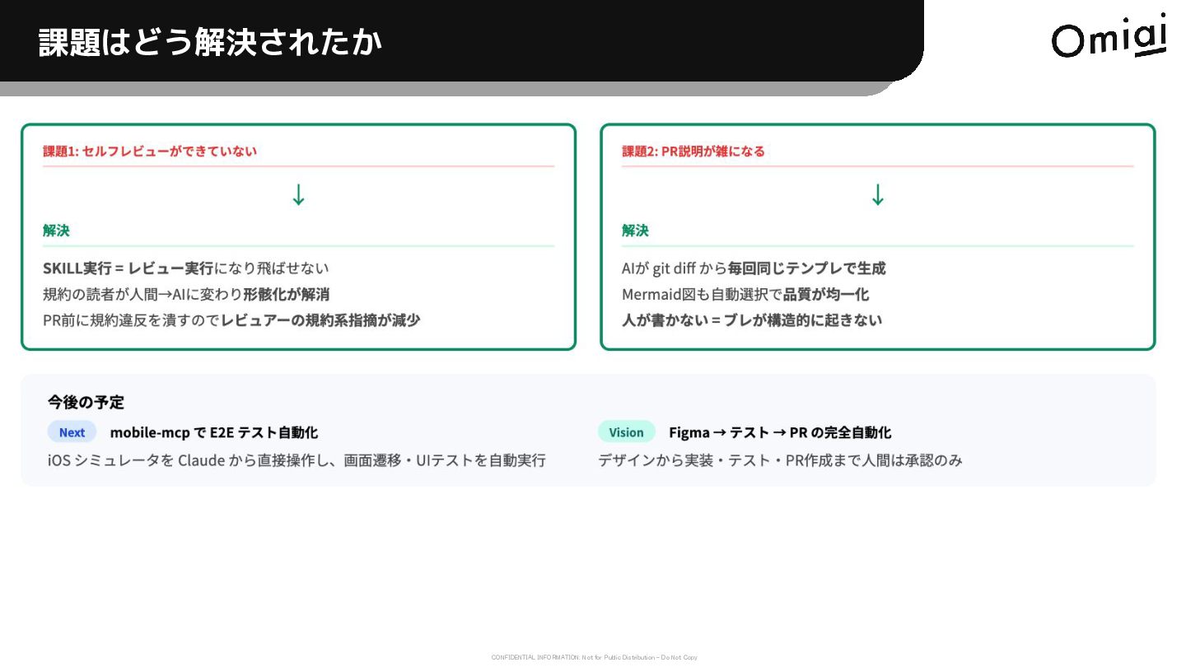This screenshot has width=1186, height=667.
Task: Click the 今後の予定 heading
Action: click(86, 402)
